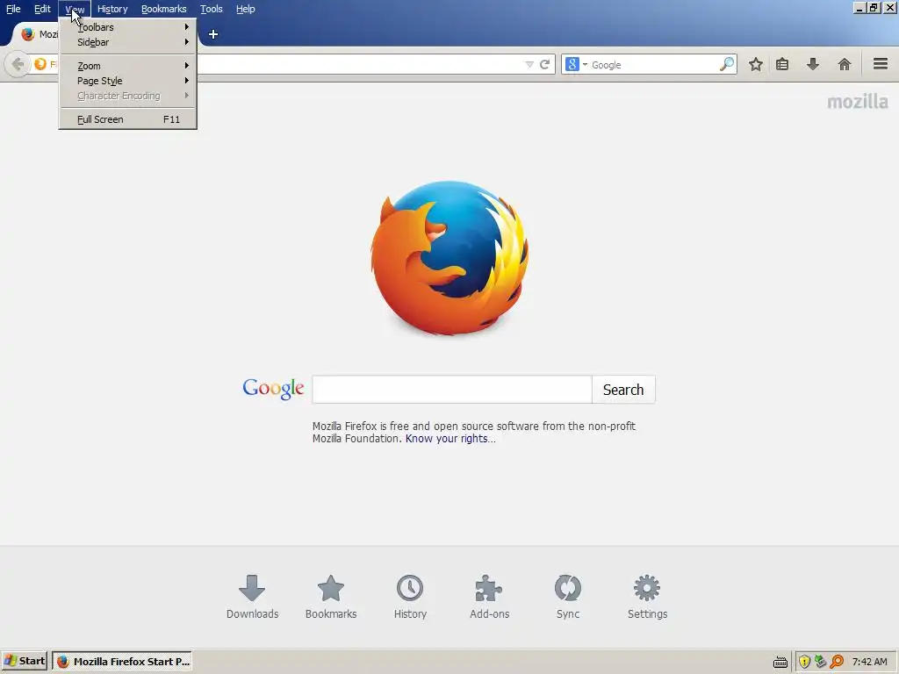Open the Tools menu
The height and width of the screenshot is (674, 899).
coord(211,9)
